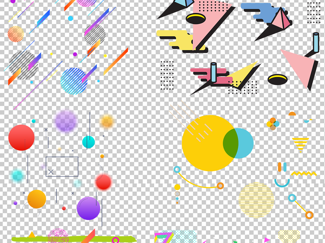This screenshot has height=243, width=325.
Task: Click the large yellow circle
Action: pyautogui.click(x=203, y=146)
